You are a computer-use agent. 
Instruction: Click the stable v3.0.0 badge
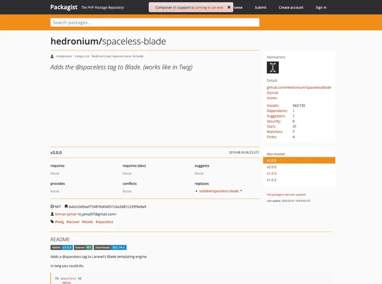(62, 247)
